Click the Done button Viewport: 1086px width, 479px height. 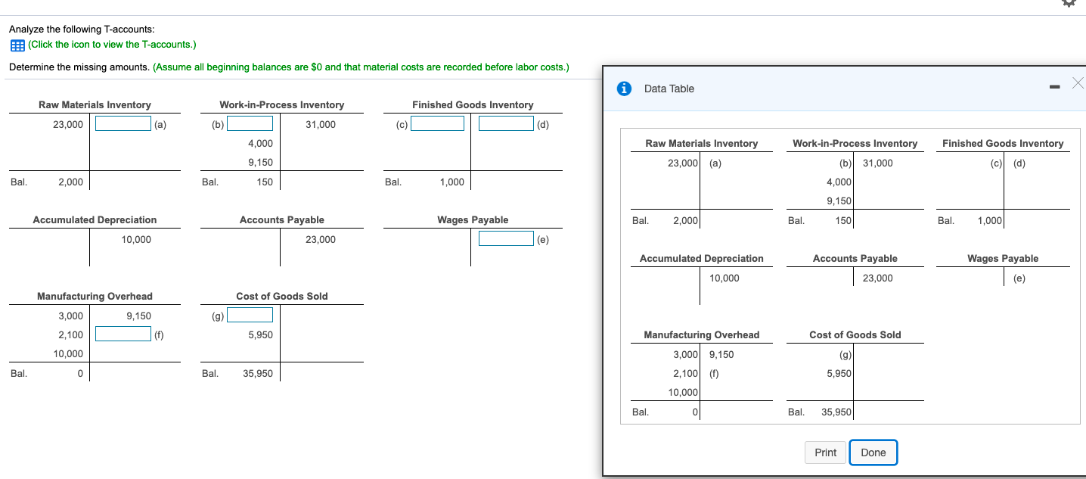pyautogui.click(x=873, y=452)
